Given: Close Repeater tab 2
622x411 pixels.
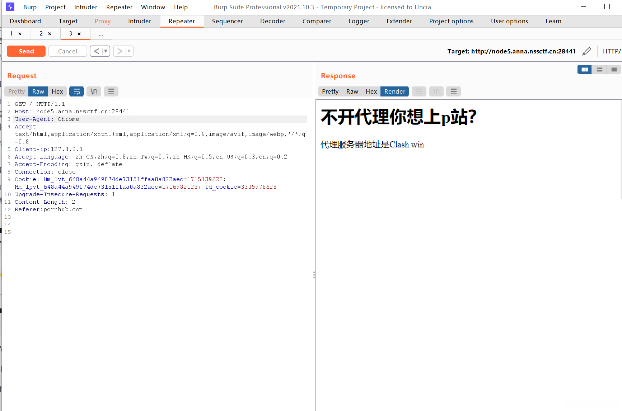Looking at the screenshot, I should [50, 34].
